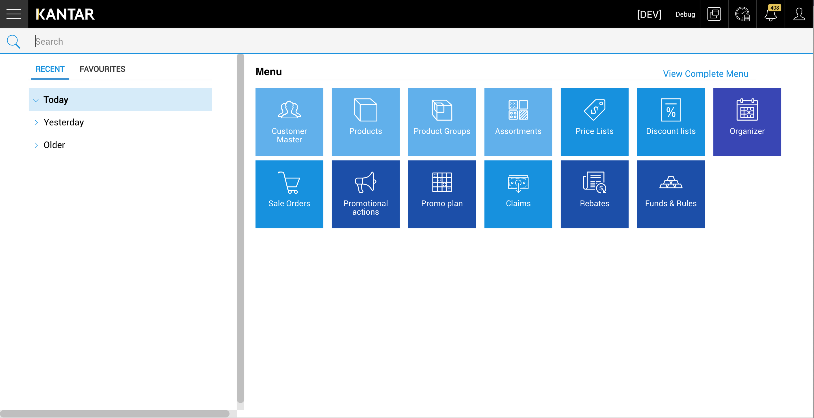
Task: Open the Organizer tile
Action: click(747, 122)
